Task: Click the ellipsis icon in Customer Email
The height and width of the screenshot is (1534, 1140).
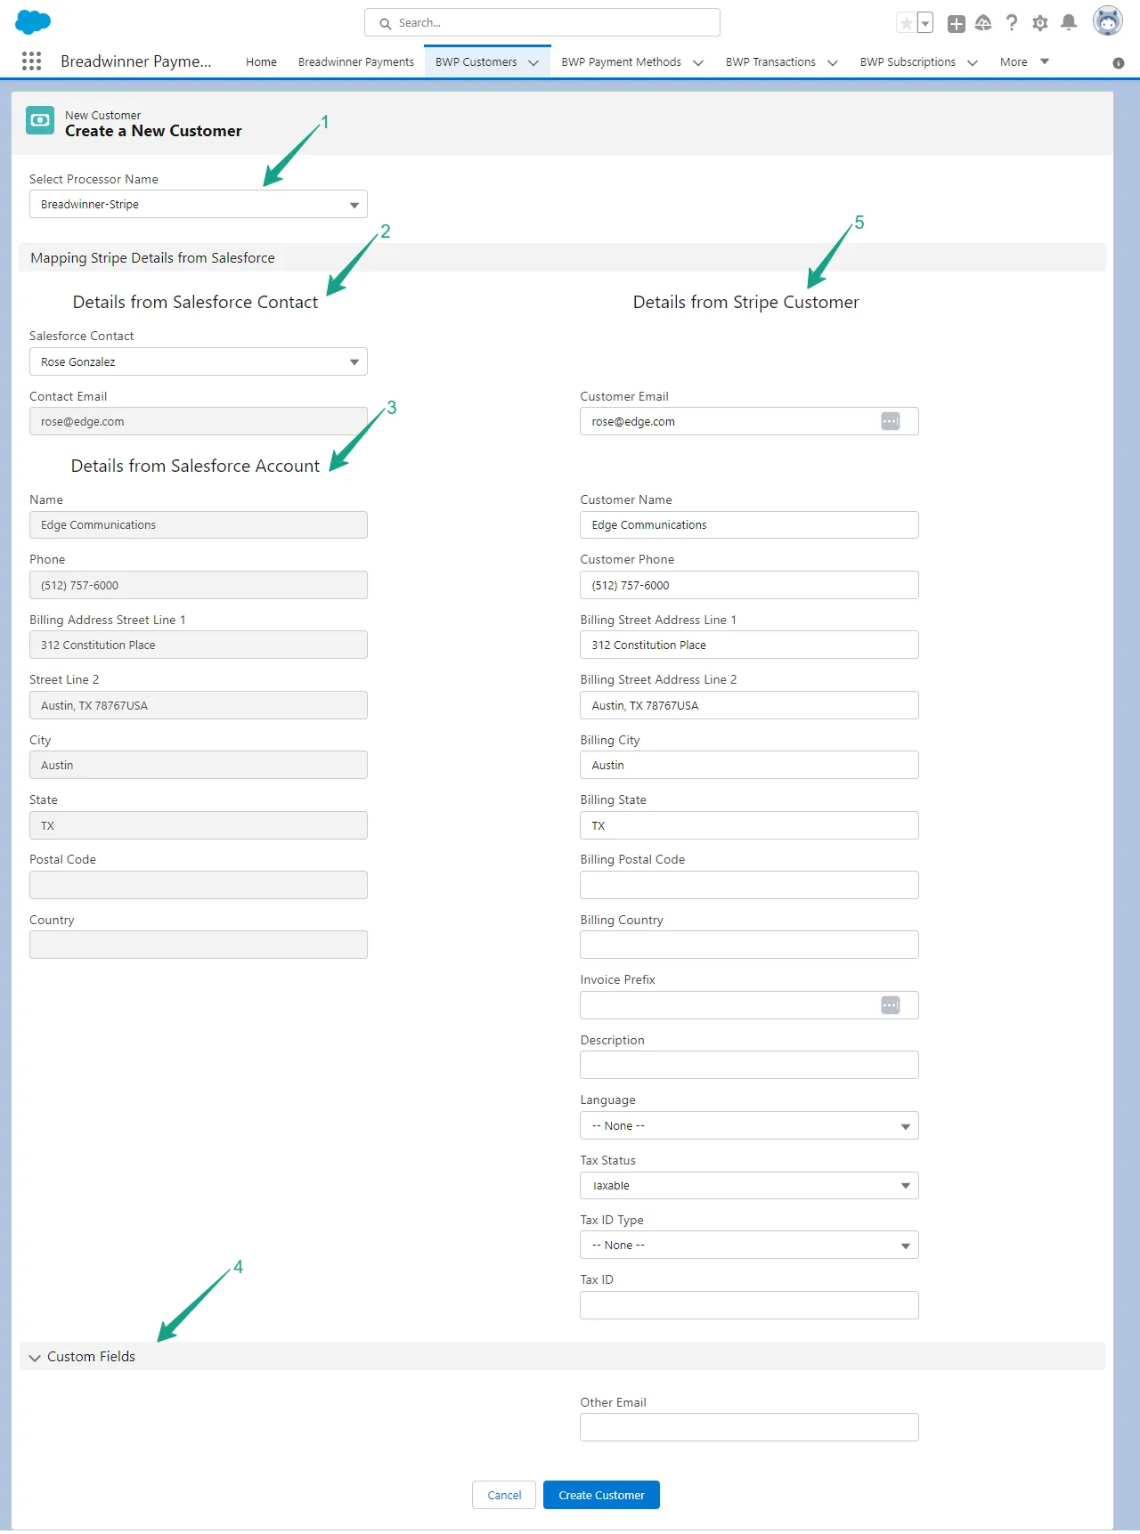Action: 891,421
